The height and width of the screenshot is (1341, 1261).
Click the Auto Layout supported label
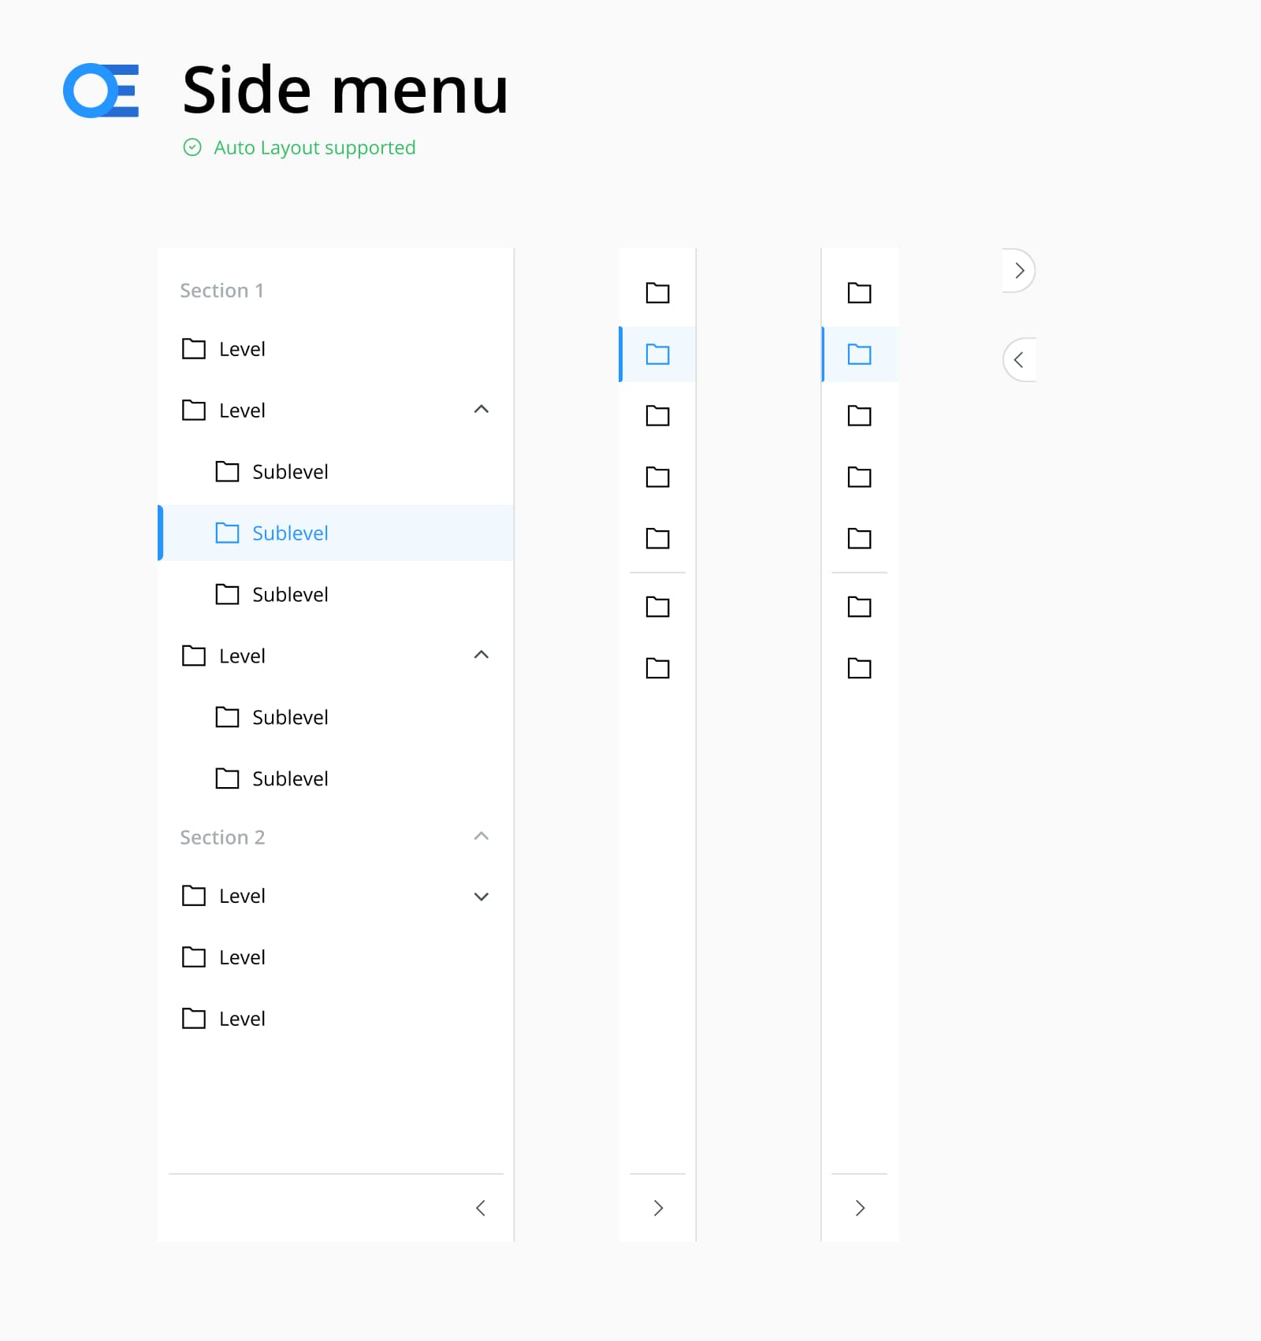[x=314, y=147]
